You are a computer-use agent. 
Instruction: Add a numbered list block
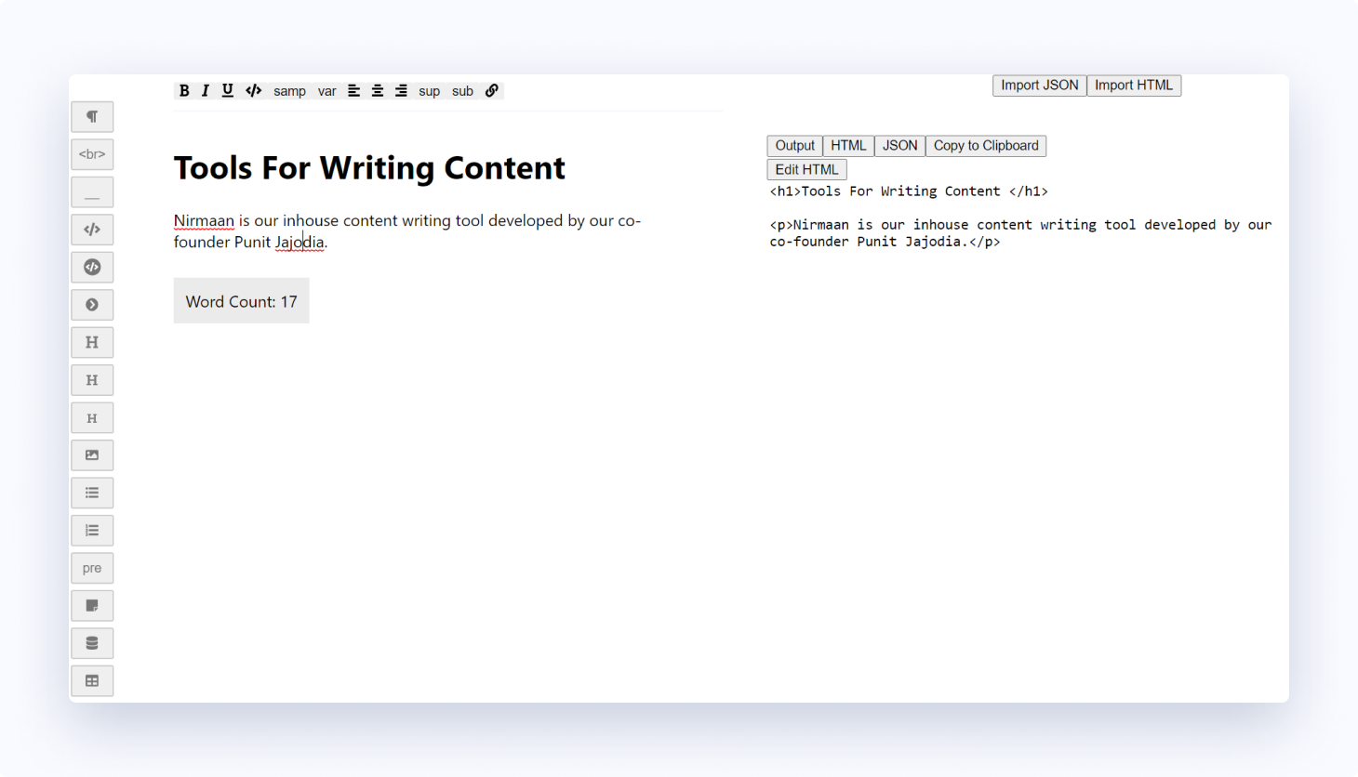point(92,530)
